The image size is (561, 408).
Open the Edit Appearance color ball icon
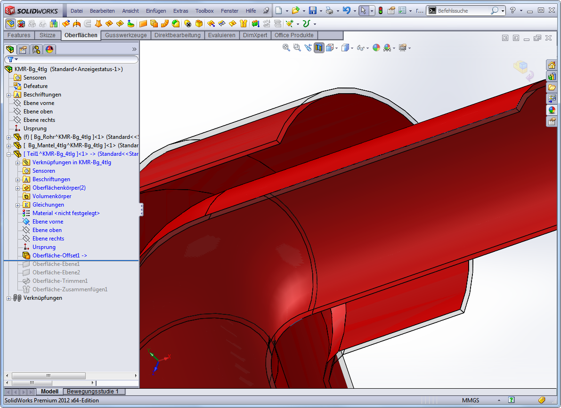(x=376, y=48)
